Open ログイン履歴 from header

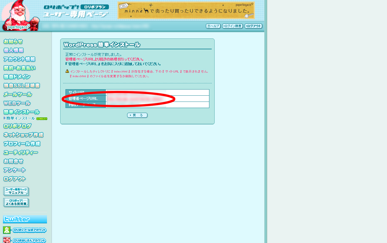(x=233, y=26)
